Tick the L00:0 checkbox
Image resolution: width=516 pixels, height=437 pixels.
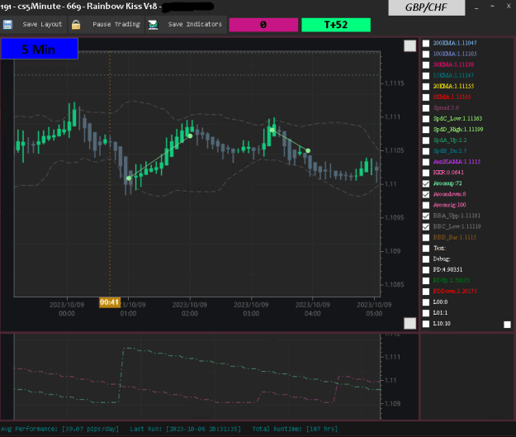[x=426, y=302]
